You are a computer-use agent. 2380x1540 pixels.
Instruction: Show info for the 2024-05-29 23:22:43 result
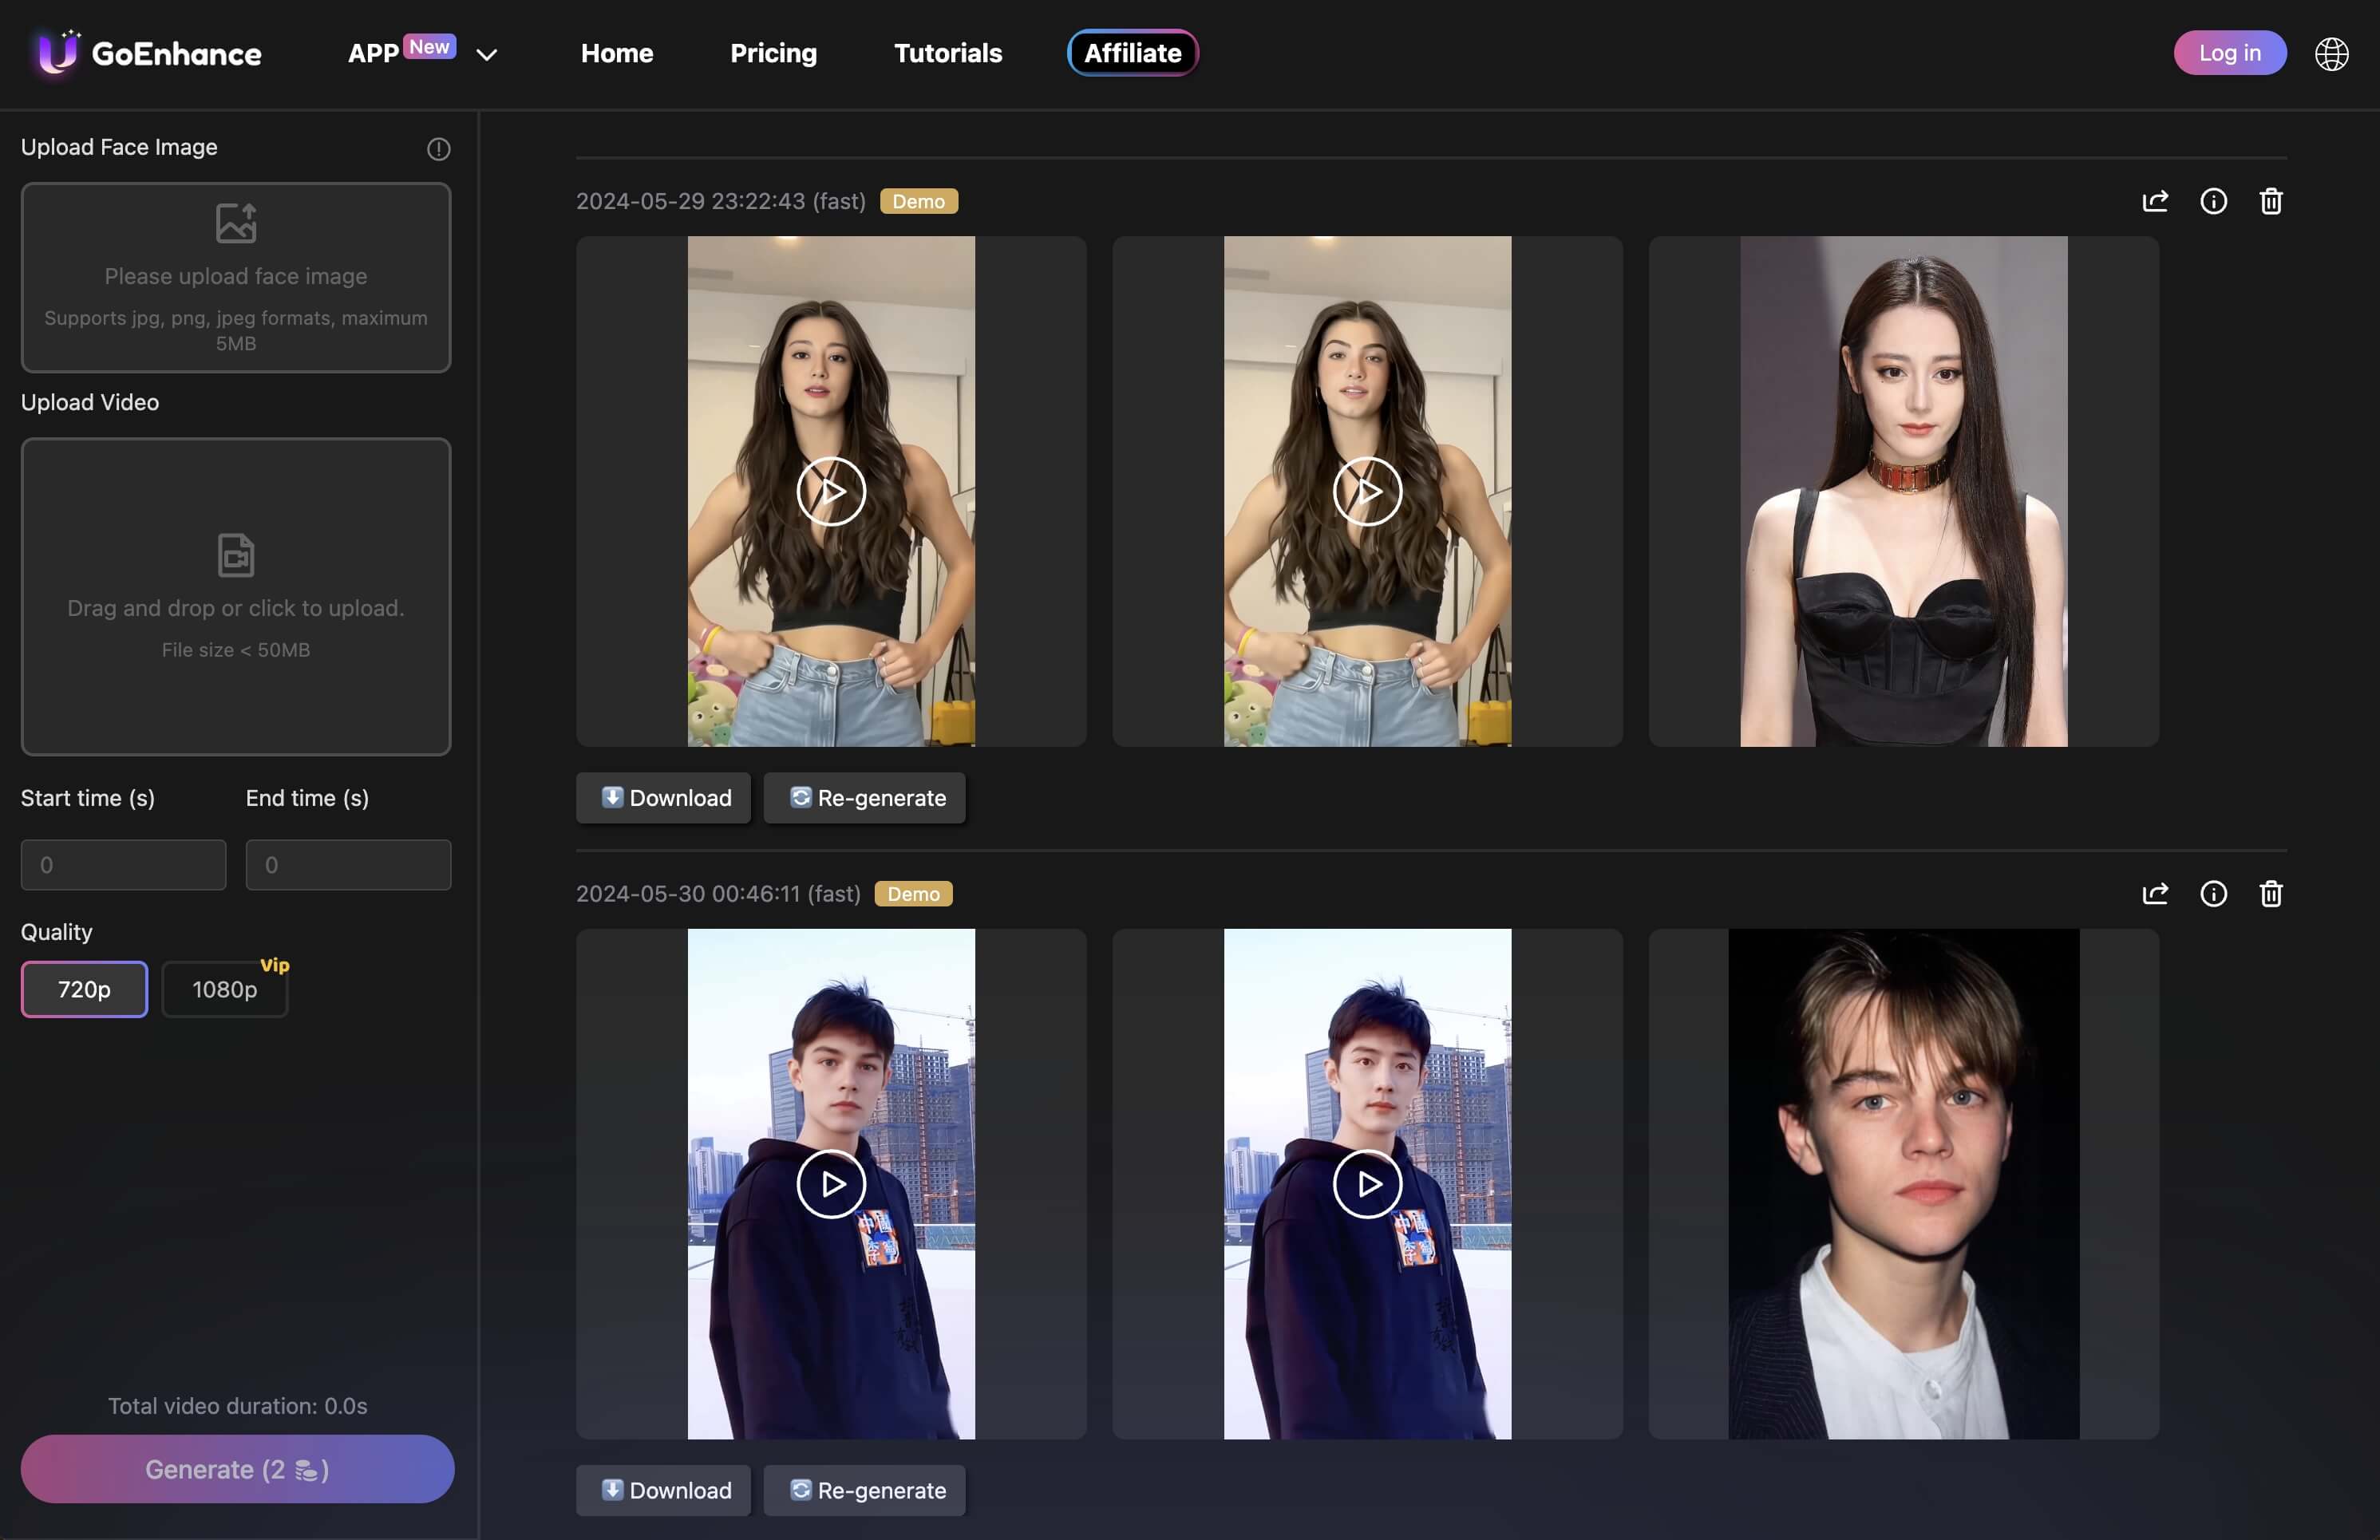tap(2213, 201)
